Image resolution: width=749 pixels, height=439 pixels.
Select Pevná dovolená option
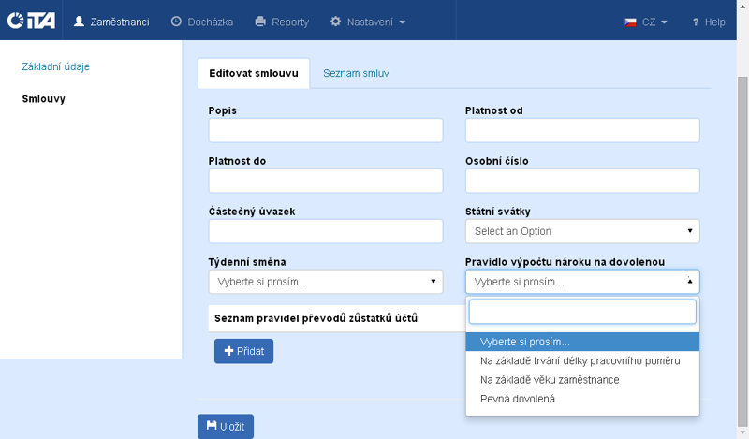[x=517, y=399]
